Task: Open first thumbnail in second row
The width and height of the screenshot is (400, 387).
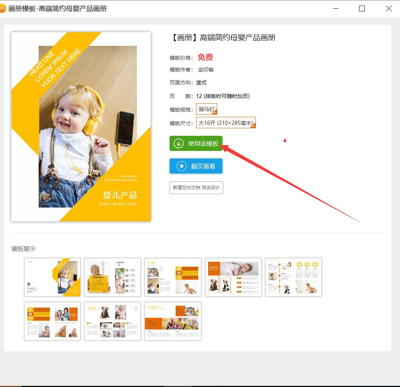Action: coord(52,321)
